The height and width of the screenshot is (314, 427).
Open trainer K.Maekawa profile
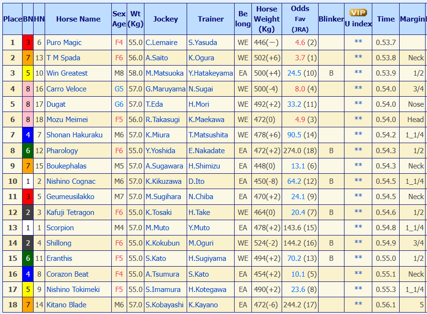coord(206,120)
